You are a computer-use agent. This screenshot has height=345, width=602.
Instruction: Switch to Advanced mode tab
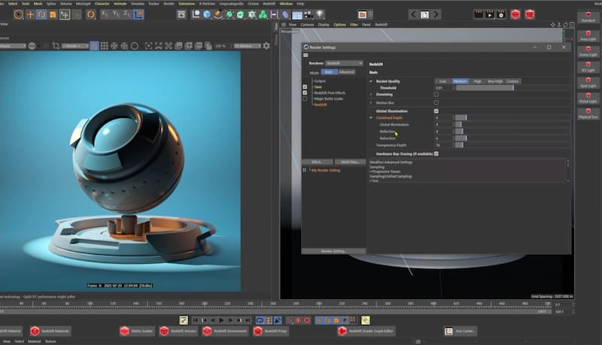coord(346,72)
